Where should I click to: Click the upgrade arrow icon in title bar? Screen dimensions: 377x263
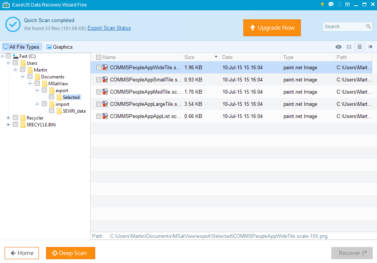pyautogui.click(x=322, y=4)
